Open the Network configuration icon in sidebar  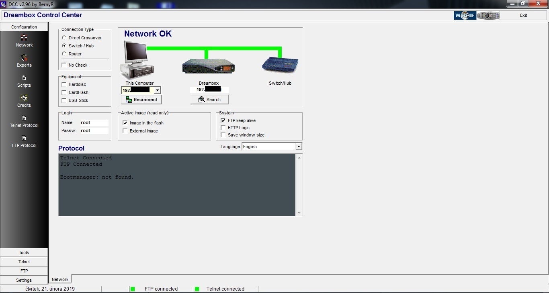click(x=24, y=38)
